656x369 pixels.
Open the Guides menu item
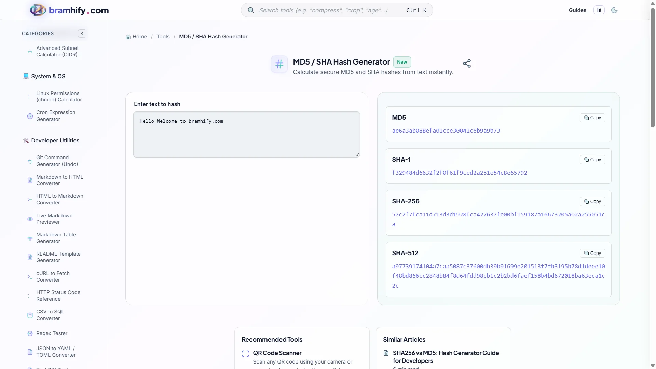point(577,10)
